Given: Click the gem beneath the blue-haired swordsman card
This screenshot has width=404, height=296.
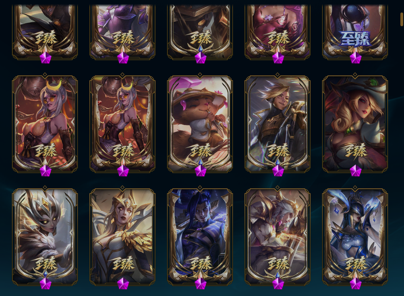Looking at the screenshot, I should tap(200, 283).
